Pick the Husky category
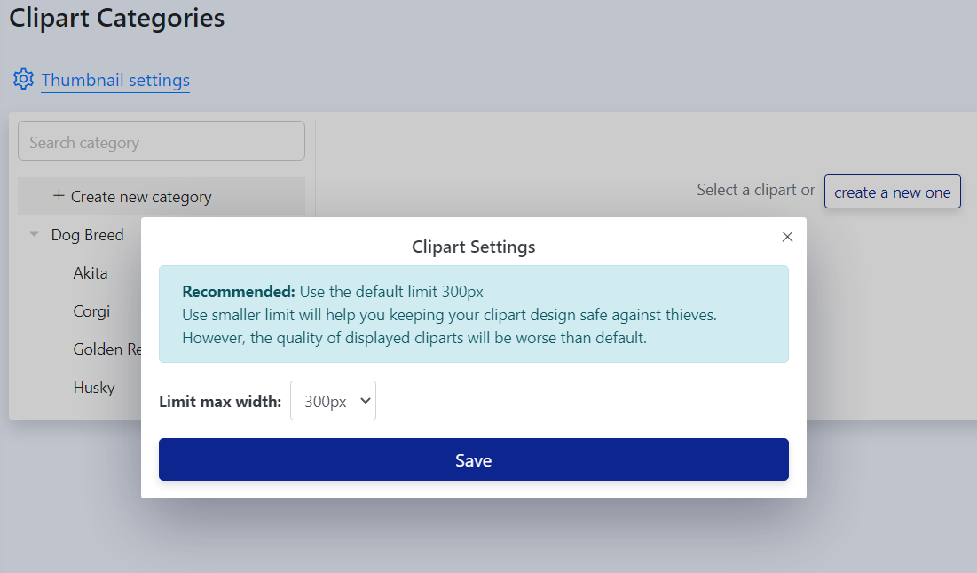Viewport: 977px width, 573px height. click(94, 388)
